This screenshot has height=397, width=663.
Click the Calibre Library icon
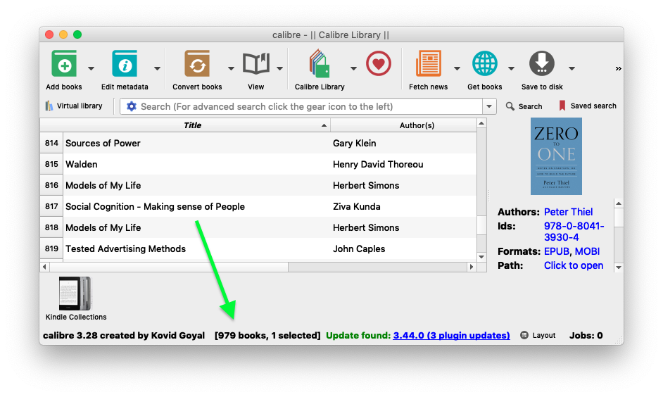[x=320, y=64]
